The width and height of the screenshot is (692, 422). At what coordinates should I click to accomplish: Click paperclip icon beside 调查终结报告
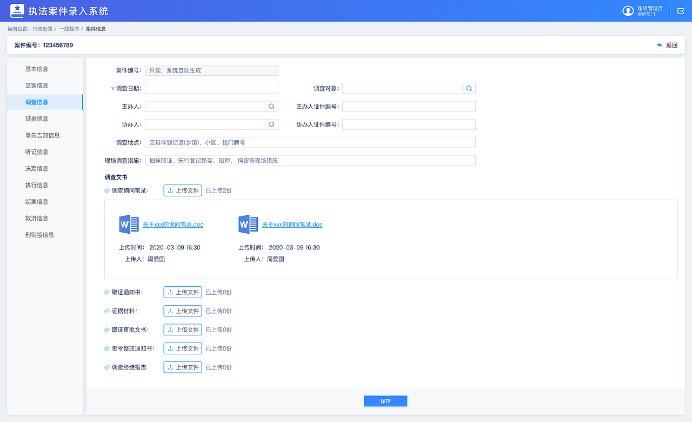pyautogui.click(x=107, y=367)
